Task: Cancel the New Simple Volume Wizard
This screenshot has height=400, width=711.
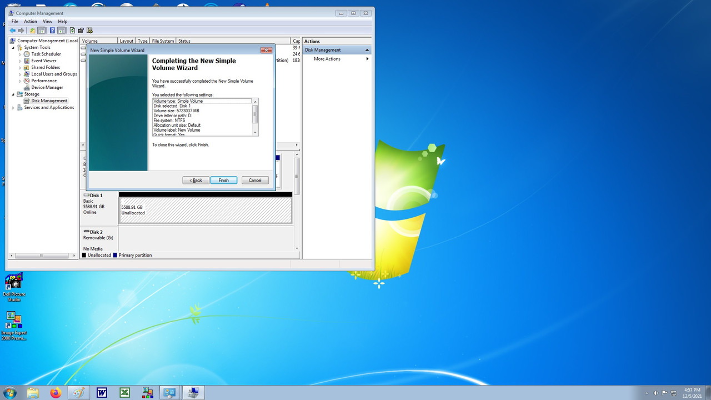Action: (255, 181)
